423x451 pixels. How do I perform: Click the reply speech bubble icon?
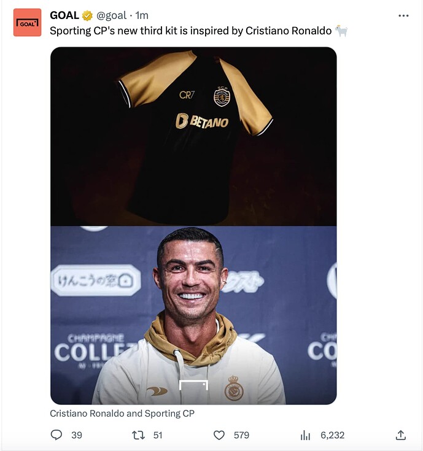[x=56, y=434]
